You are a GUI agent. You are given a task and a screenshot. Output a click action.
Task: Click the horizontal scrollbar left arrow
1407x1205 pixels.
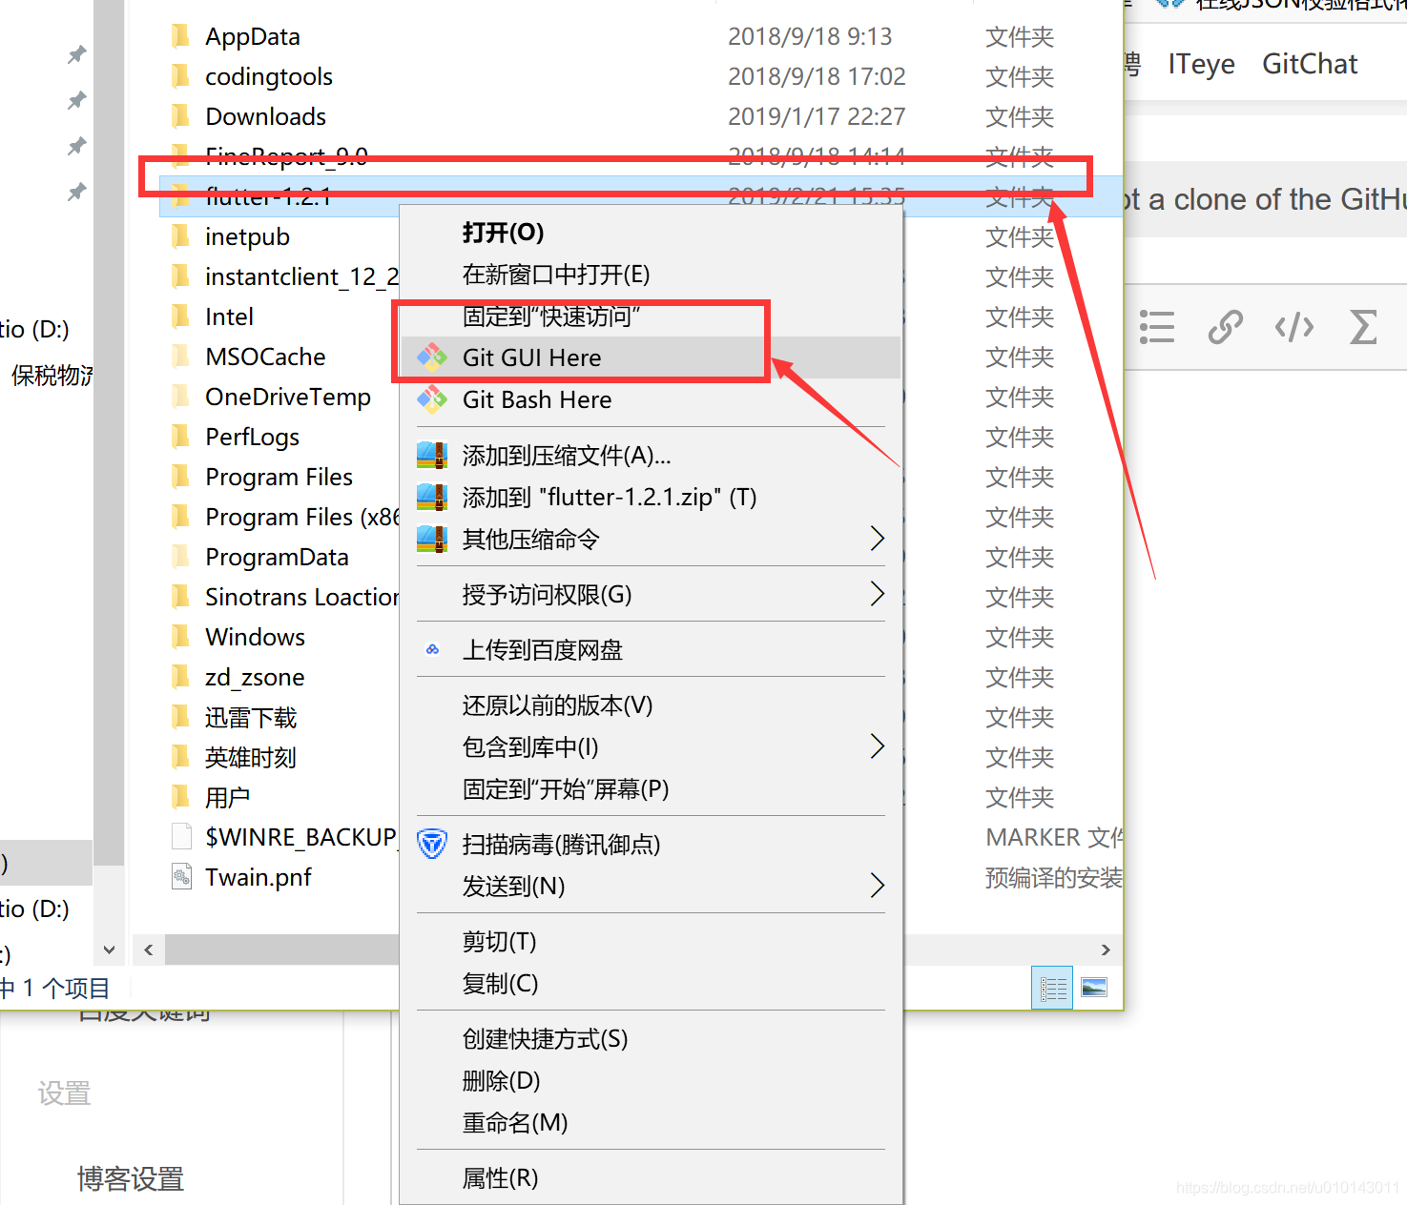148,950
